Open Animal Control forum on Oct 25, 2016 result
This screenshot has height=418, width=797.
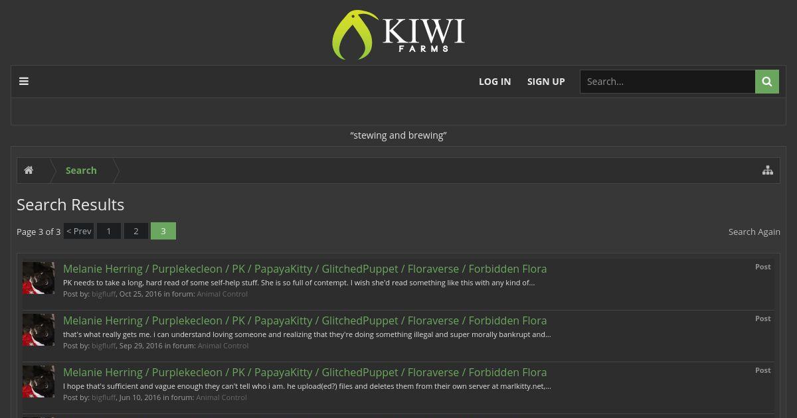point(222,294)
